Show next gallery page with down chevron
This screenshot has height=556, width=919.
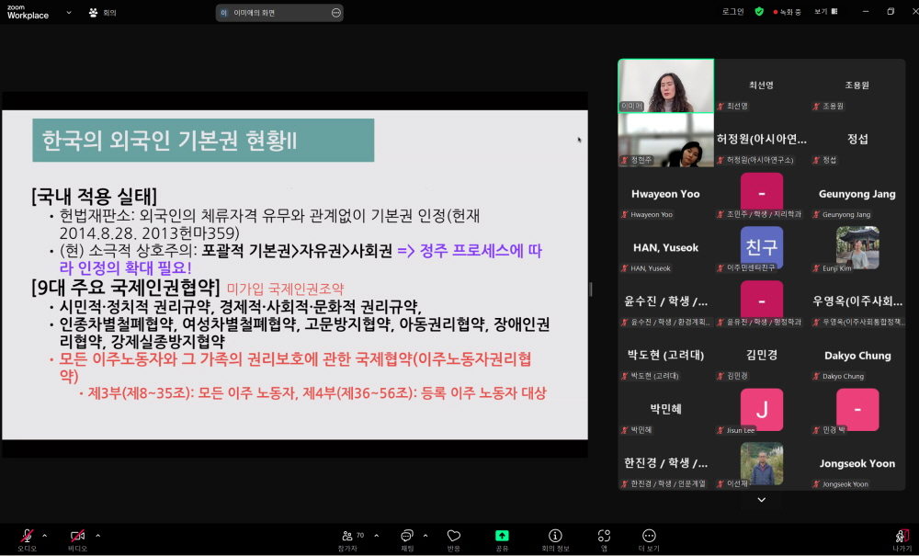pyautogui.click(x=761, y=500)
